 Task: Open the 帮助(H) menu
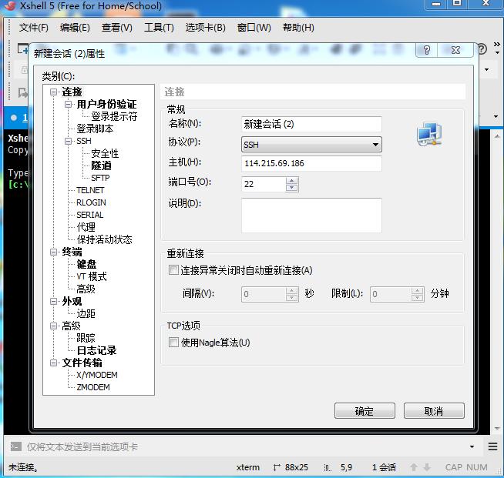coord(298,28)
